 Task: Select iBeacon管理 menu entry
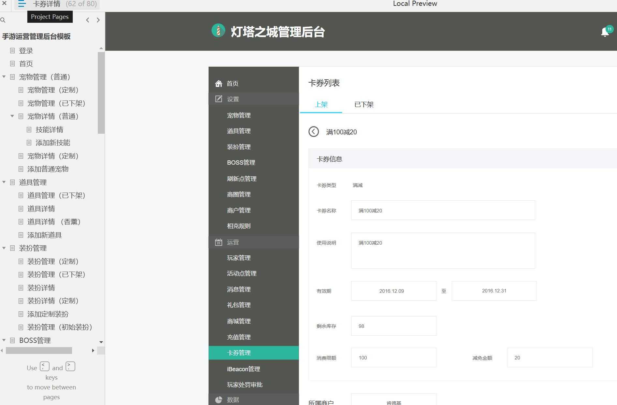pos(243,369)
